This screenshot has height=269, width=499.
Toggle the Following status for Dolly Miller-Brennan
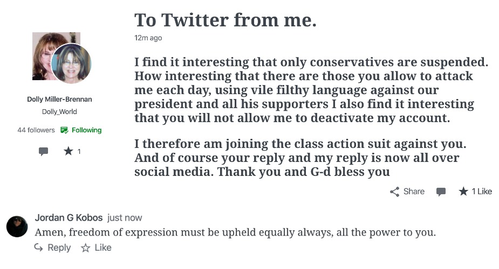point(81,130)
